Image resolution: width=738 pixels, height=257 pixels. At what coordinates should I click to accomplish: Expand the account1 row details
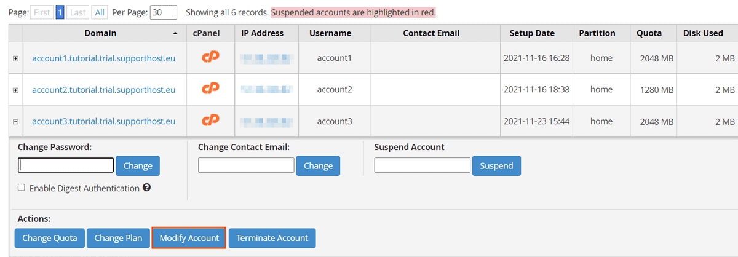pos(16,58)
